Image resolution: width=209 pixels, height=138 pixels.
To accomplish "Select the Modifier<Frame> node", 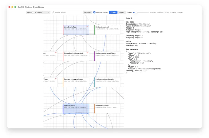I will click(x=108, y=108).
